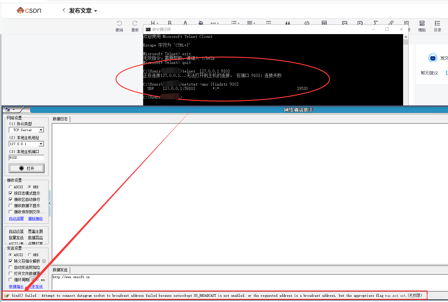Click the insert image icon
448x302 pixels.
click(345, 23)
